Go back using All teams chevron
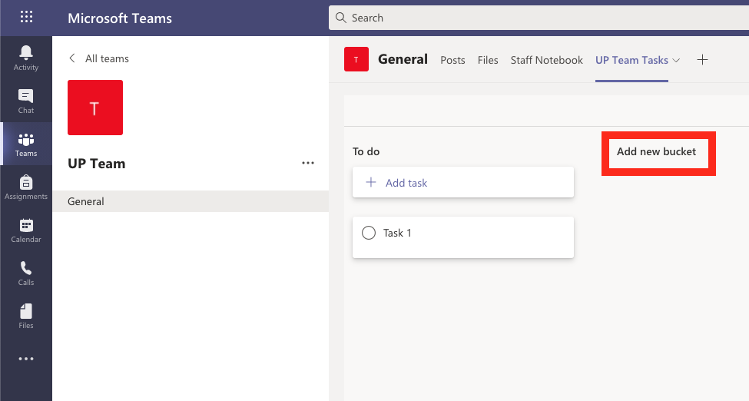This screenshot has height=401, width=749. click(72, 58)
